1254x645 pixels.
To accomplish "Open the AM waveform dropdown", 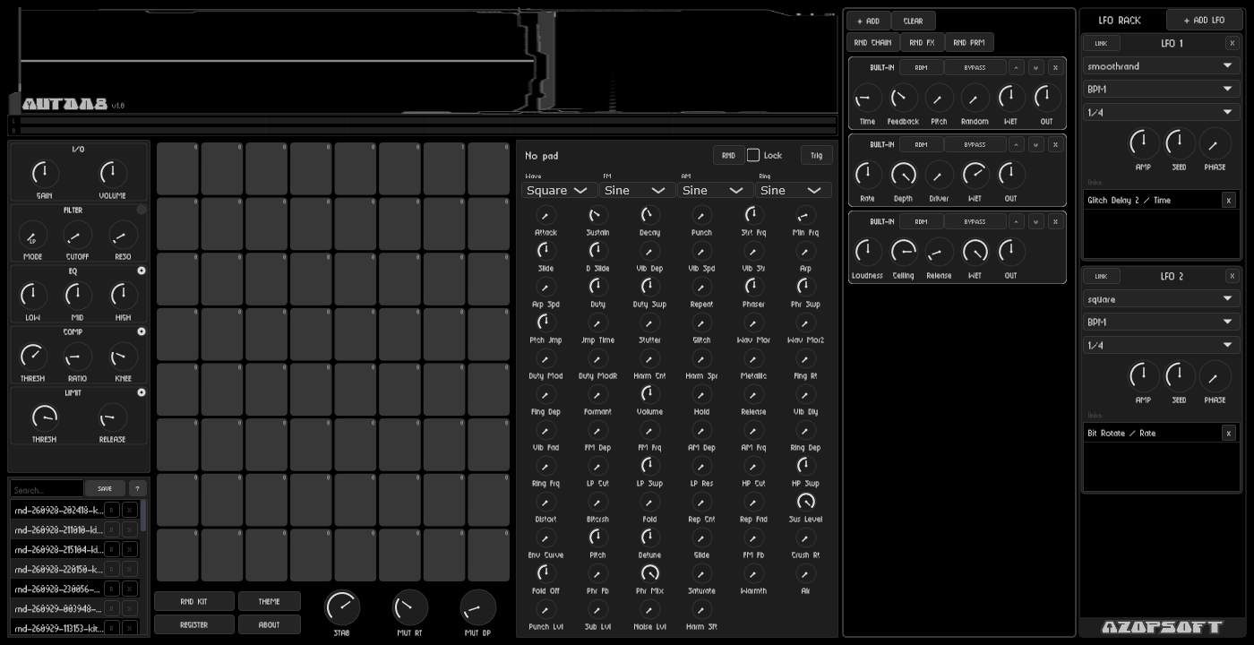I will (716, 190).
